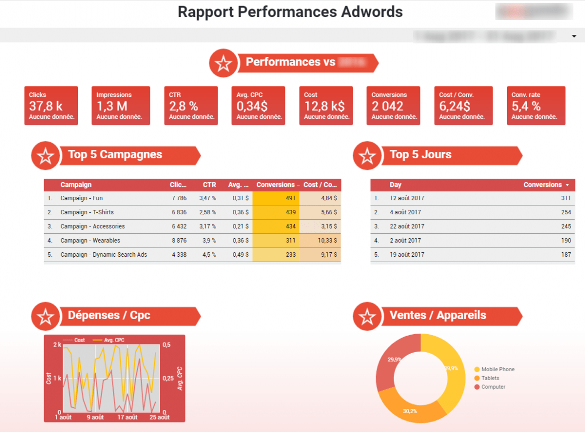
Task: Click the star icon beside Top 5 Jours
Action: 367,156
